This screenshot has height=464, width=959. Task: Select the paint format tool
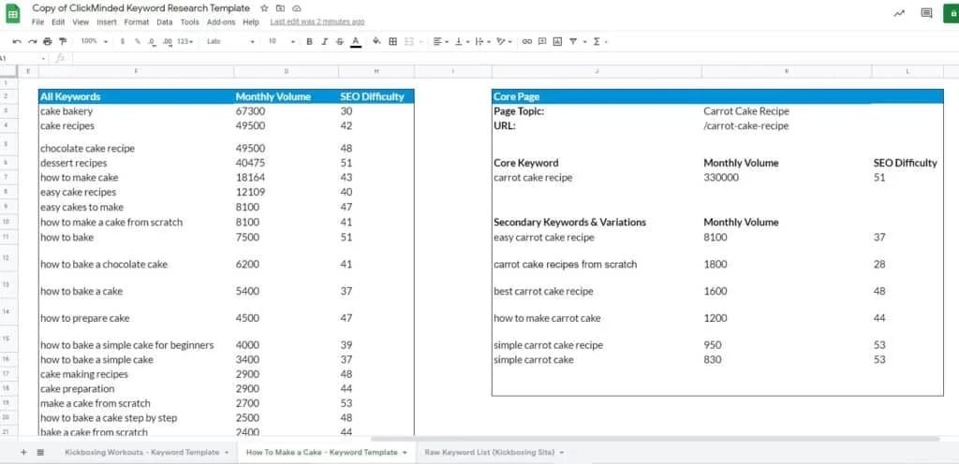[x=63, y=41]
